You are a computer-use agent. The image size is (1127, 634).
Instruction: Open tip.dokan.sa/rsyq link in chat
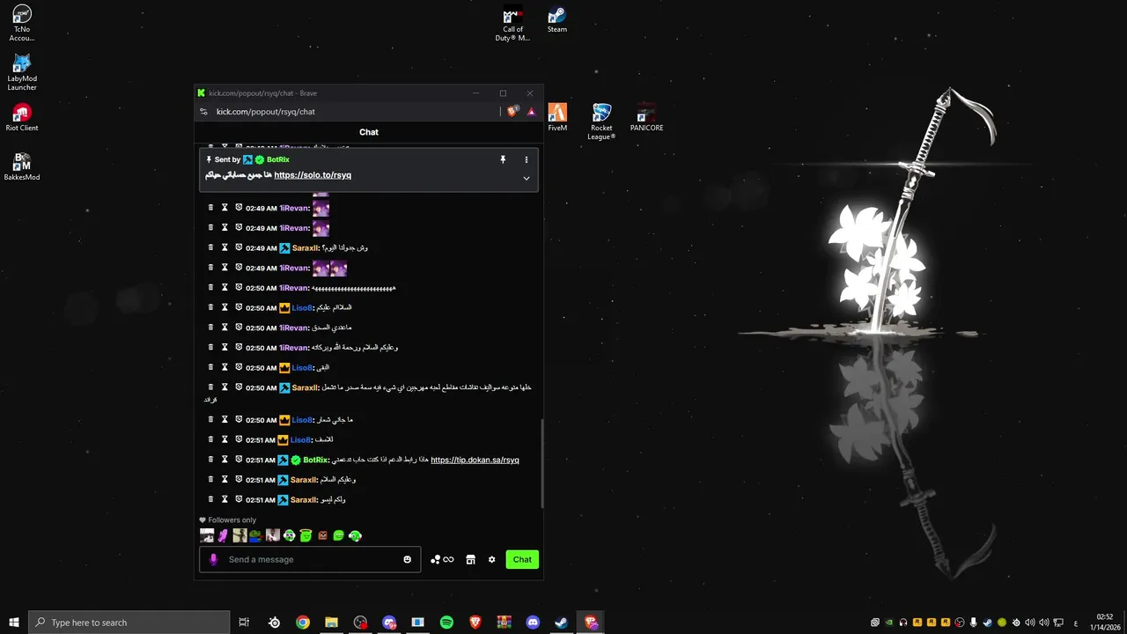coord(475,460)
